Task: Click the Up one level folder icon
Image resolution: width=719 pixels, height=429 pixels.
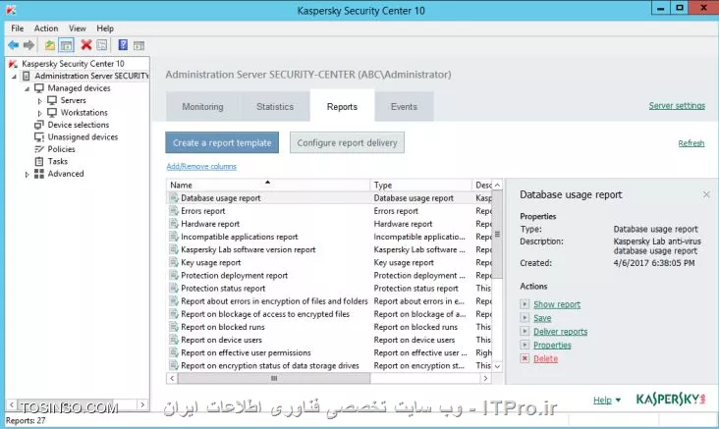Action: click(x=49, y=45)
